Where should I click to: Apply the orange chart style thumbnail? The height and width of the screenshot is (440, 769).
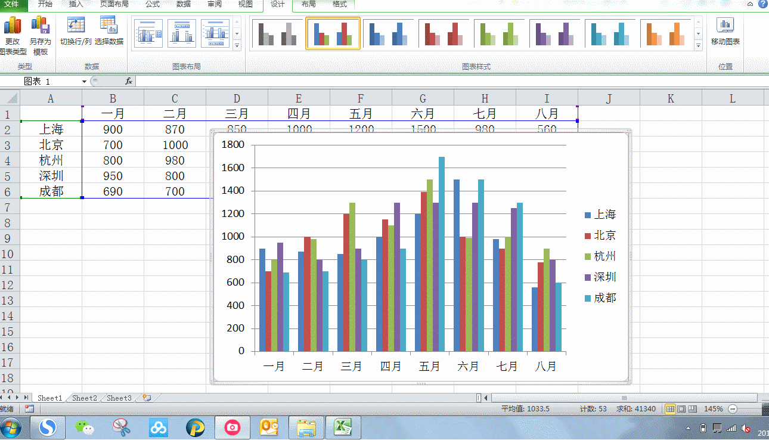pyautogui.click(x=665, y=33)
